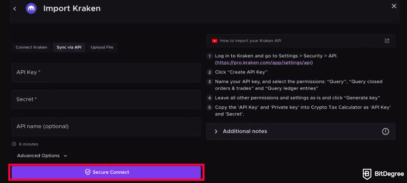
Task: Click step text starting "Name your API key"
Action: [298, 85]
